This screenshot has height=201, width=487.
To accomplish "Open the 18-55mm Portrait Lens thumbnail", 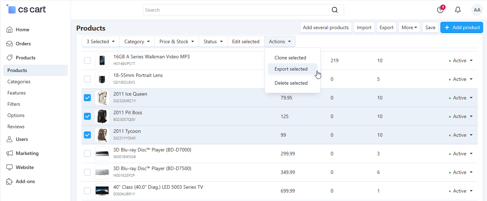I will [102, 79].
